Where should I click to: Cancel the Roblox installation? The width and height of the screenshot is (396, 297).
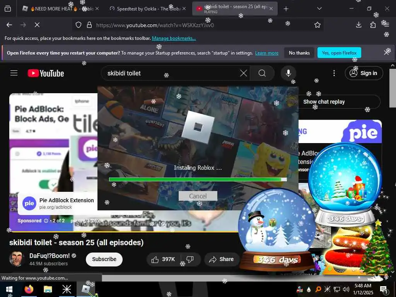point(198,196)
